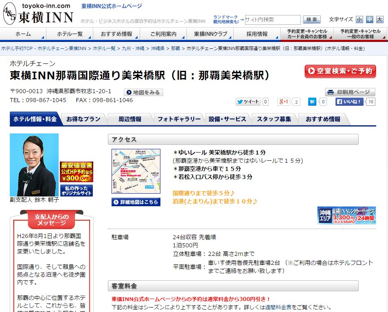Set font size to 中
Viewport: 388px width, 312px height.
[369, 20]
